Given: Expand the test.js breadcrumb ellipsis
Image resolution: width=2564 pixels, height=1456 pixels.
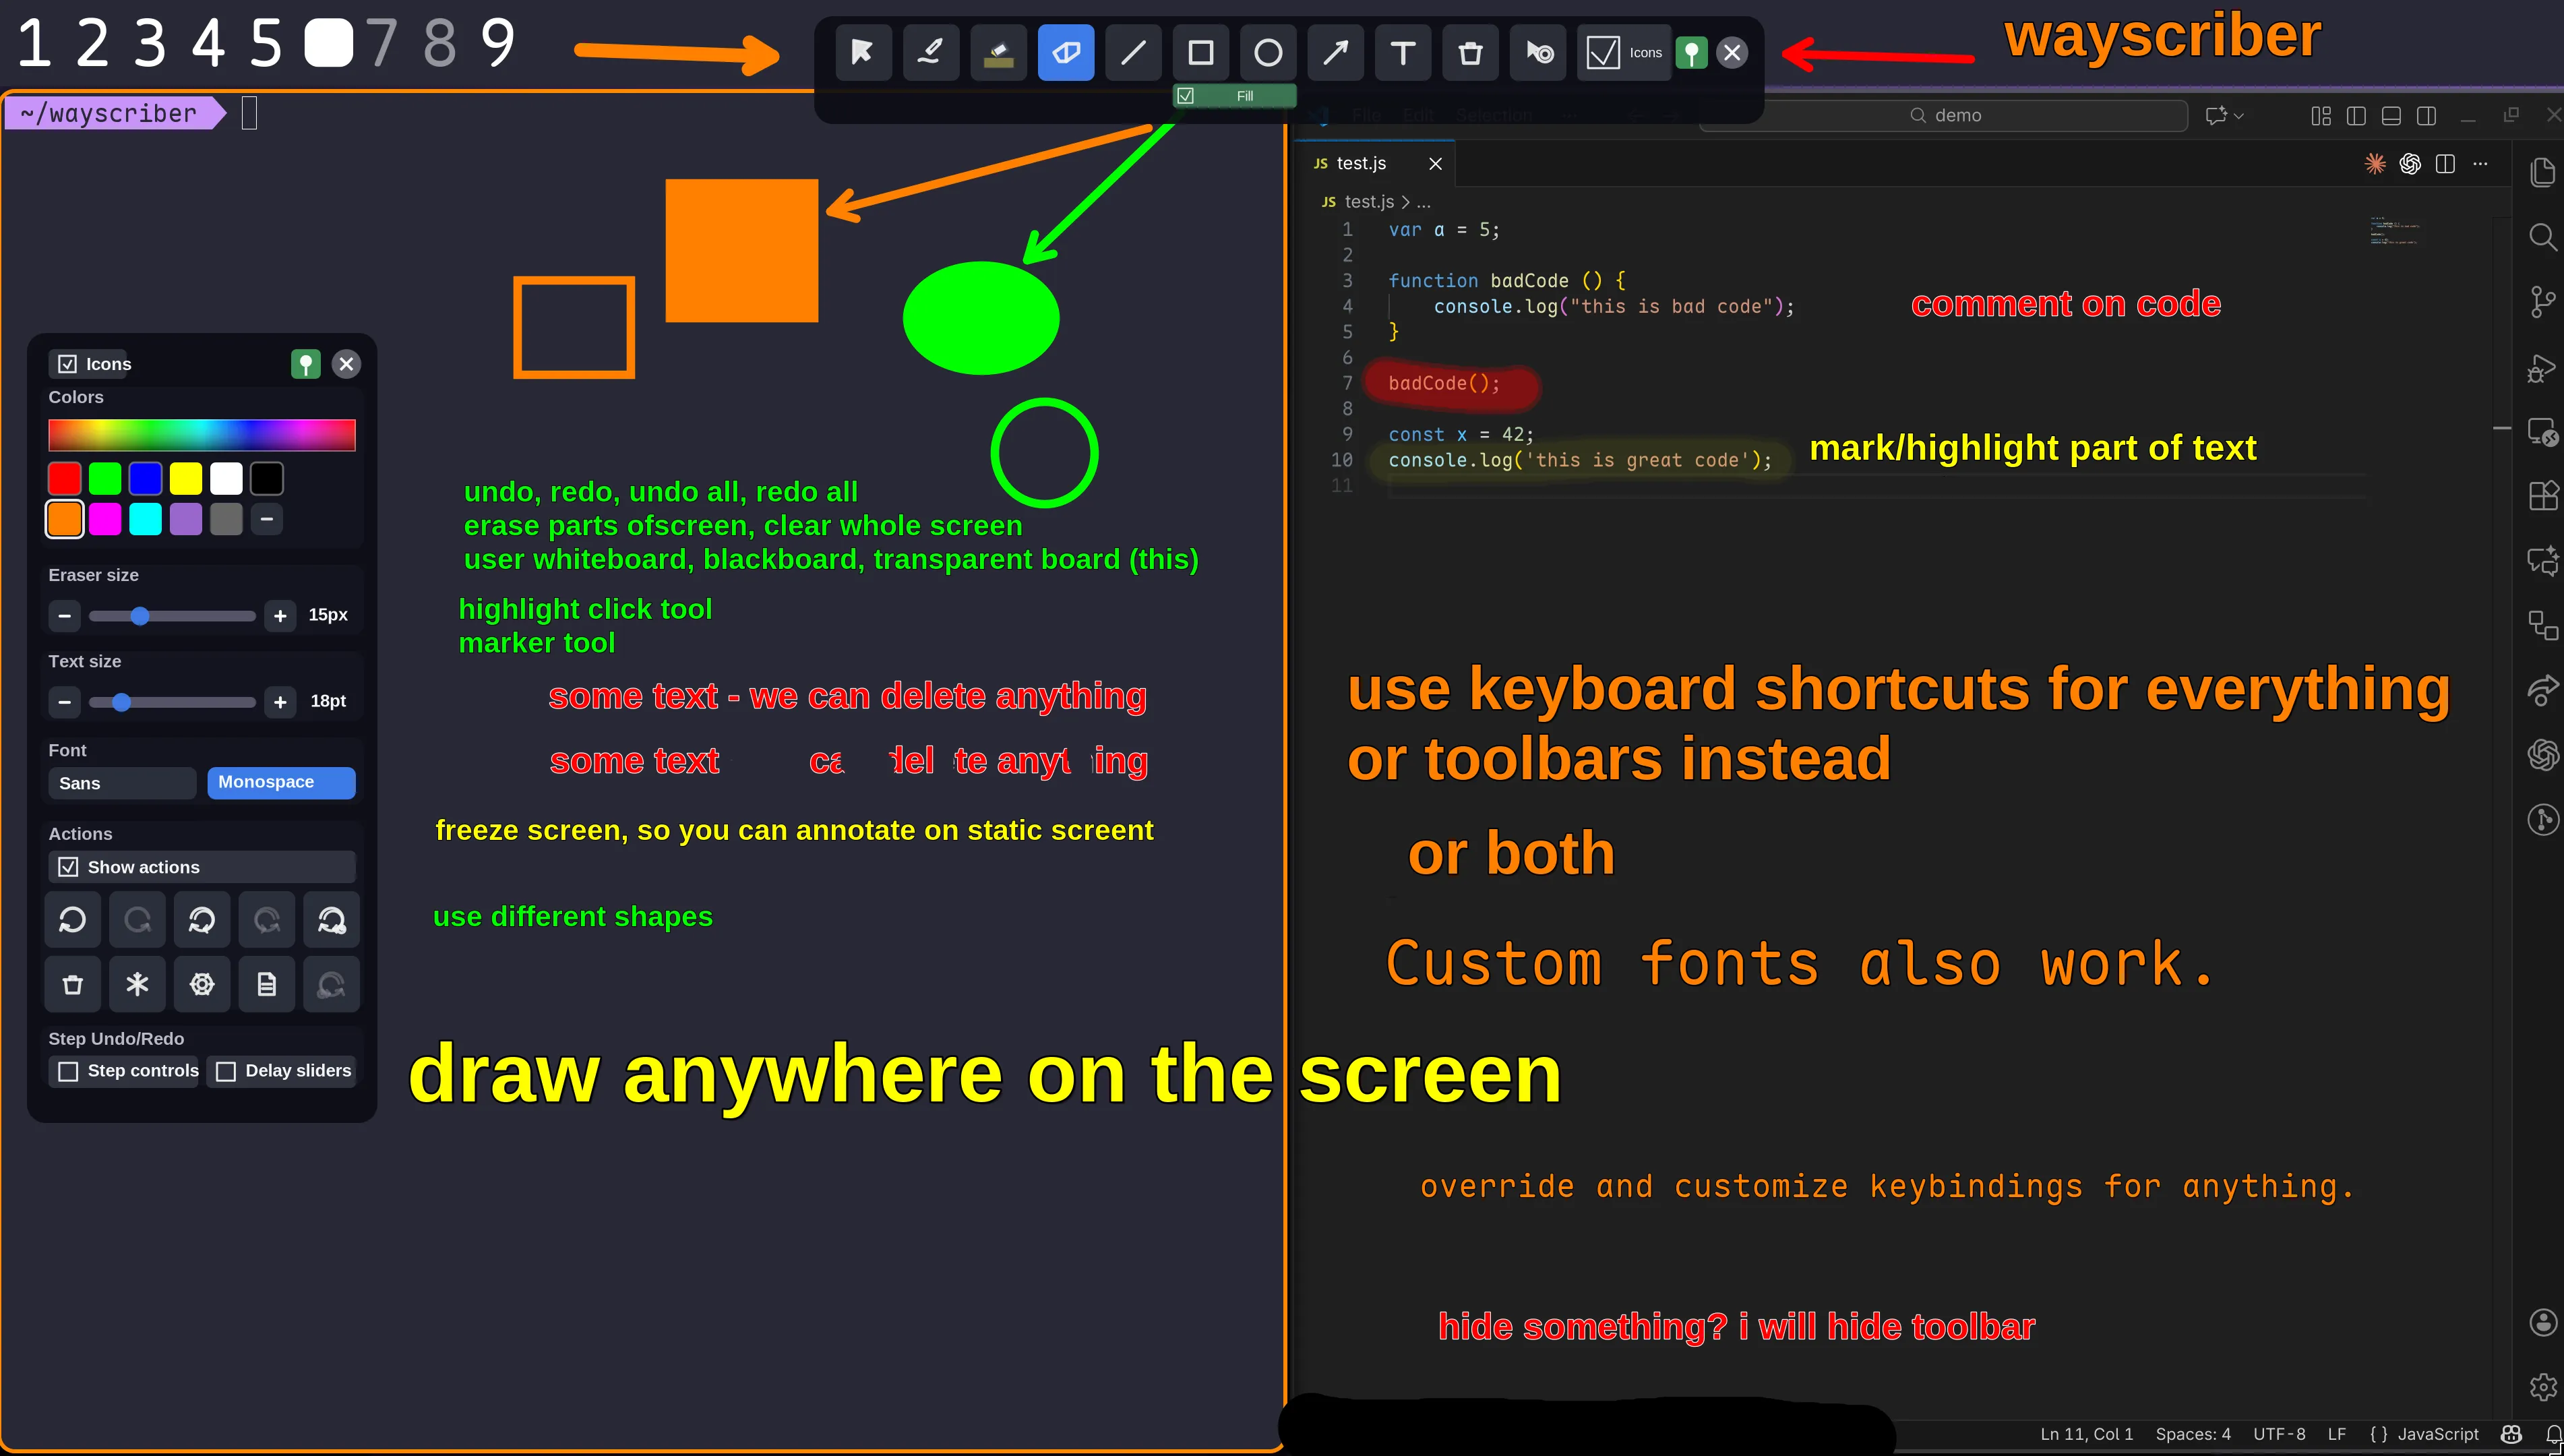Looking at the screenshot, I should 1424,202.
